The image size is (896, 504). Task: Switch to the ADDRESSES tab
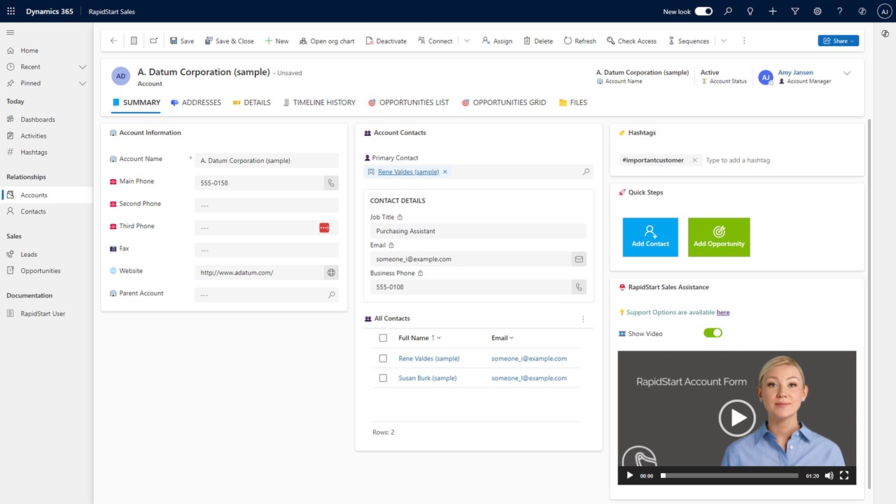coord(196,102)
